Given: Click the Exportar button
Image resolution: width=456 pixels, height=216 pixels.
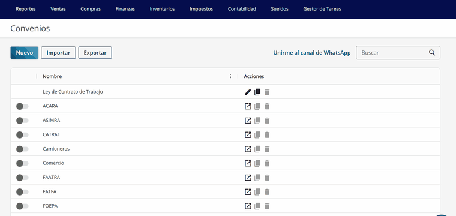Looking at the screenshot, I should (x=95, y=53).
